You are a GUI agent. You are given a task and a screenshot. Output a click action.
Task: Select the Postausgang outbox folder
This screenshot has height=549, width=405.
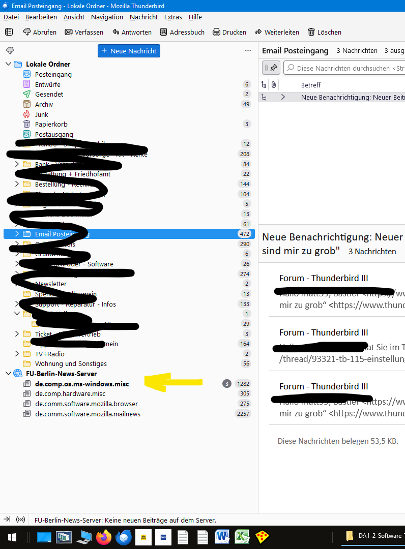click(129, 134)
